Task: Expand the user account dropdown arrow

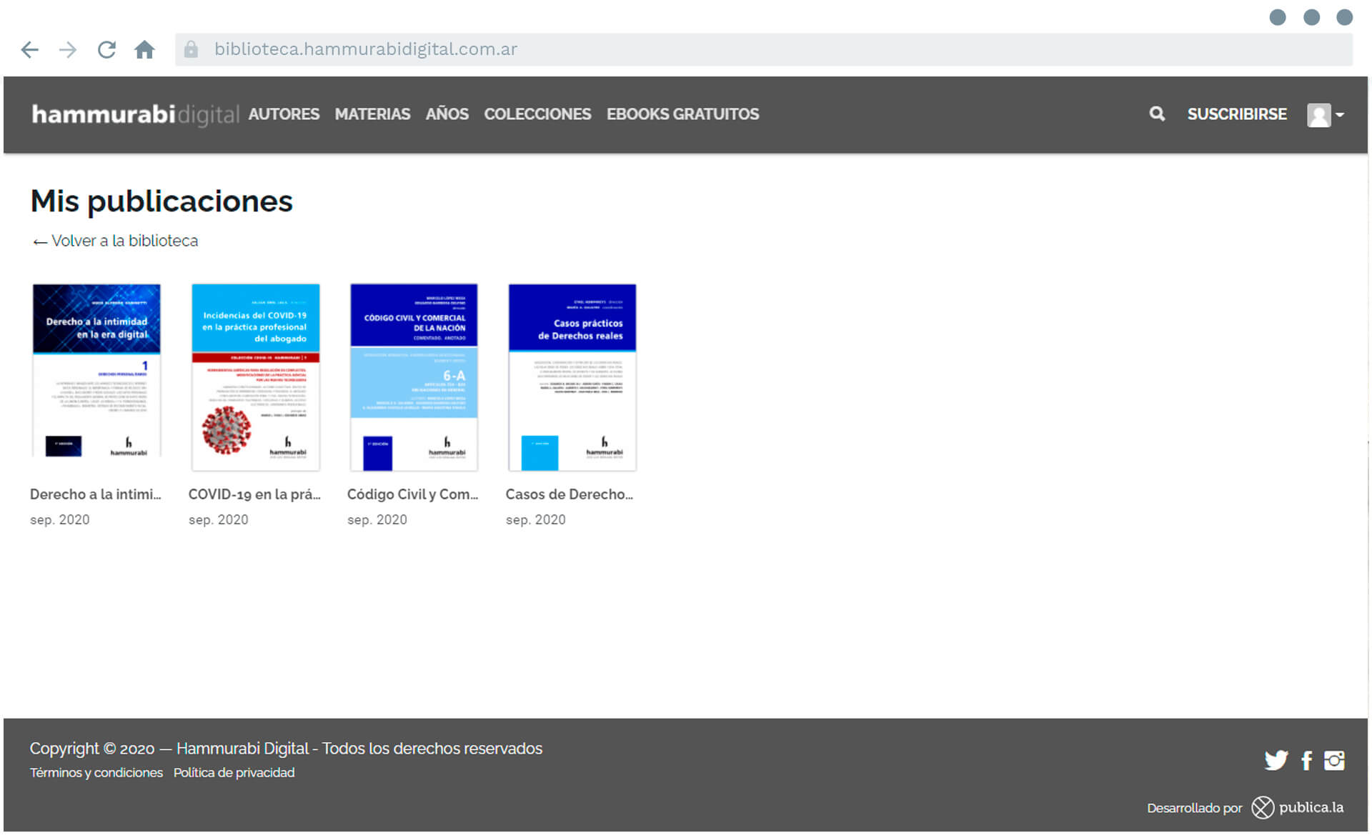Action: click(1340, 115)
